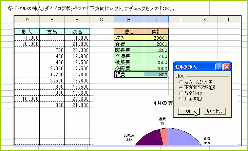Choose the 行全体 radio option
Image resolution: width=248 pixels, height=151 pixels.
click(x=191, y=93)
